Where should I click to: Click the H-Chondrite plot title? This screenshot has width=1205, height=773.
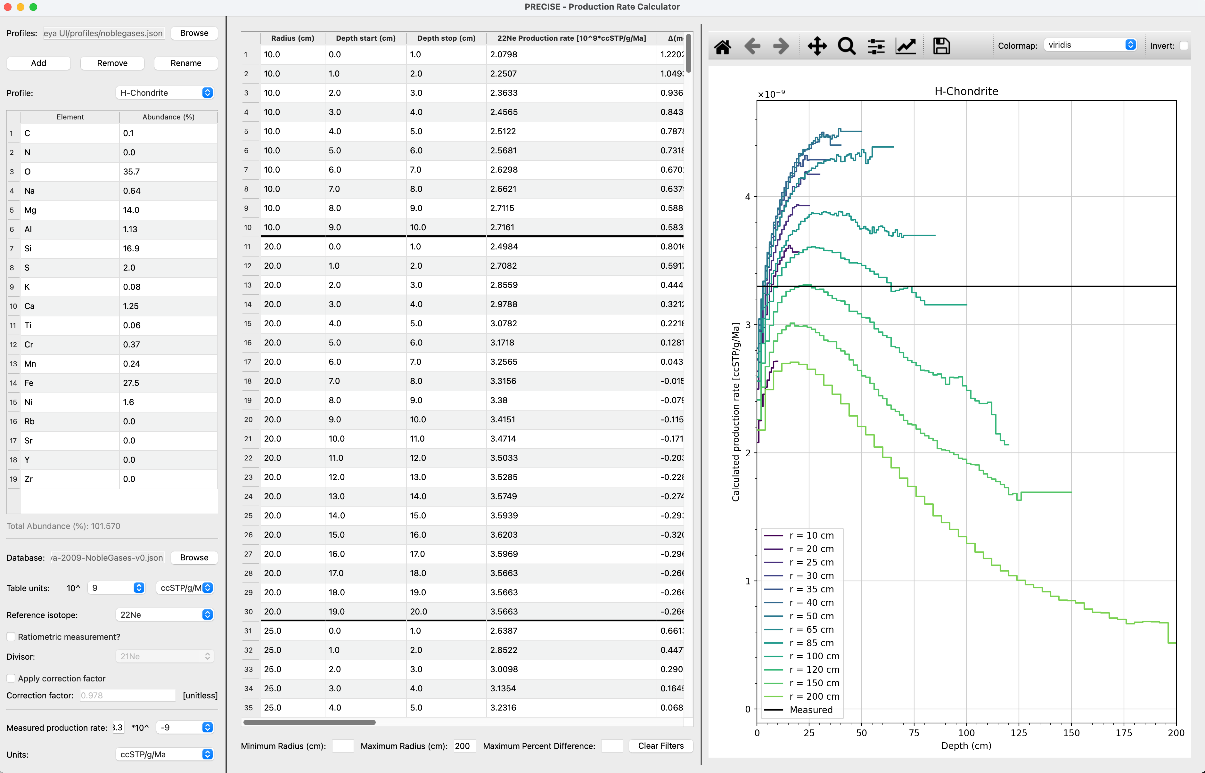point(966,91)
